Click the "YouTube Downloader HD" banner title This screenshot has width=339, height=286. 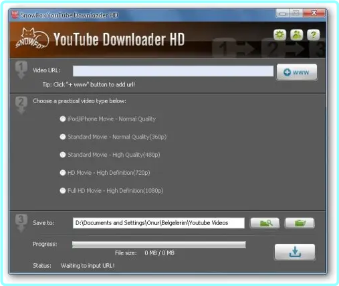click(119, 40)
